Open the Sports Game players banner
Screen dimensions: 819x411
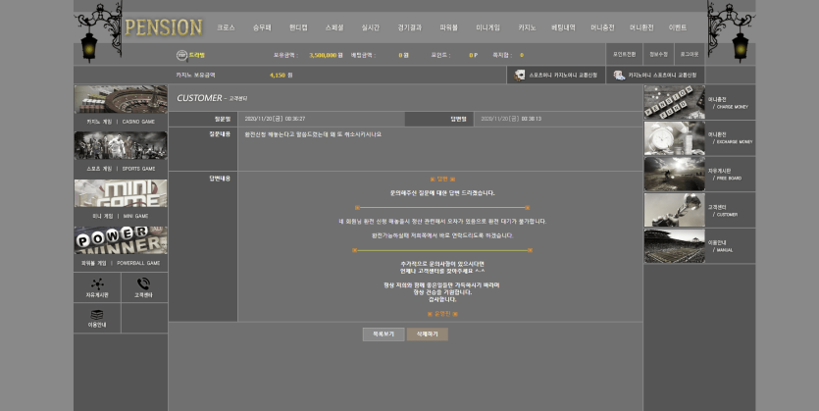coord(121,146)
